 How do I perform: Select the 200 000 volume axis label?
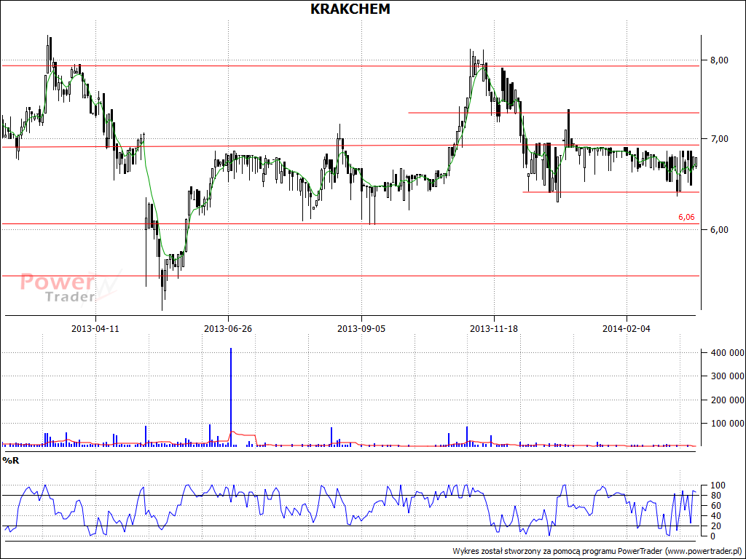(727, 400)
